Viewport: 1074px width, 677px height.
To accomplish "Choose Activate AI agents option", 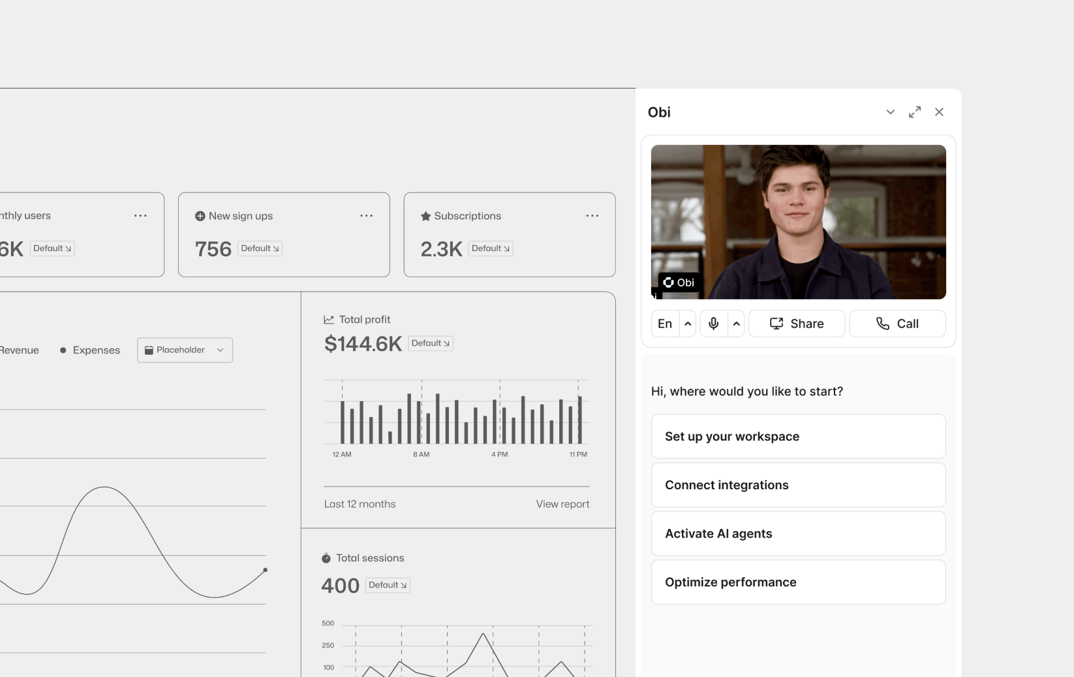I will [798, 534].
